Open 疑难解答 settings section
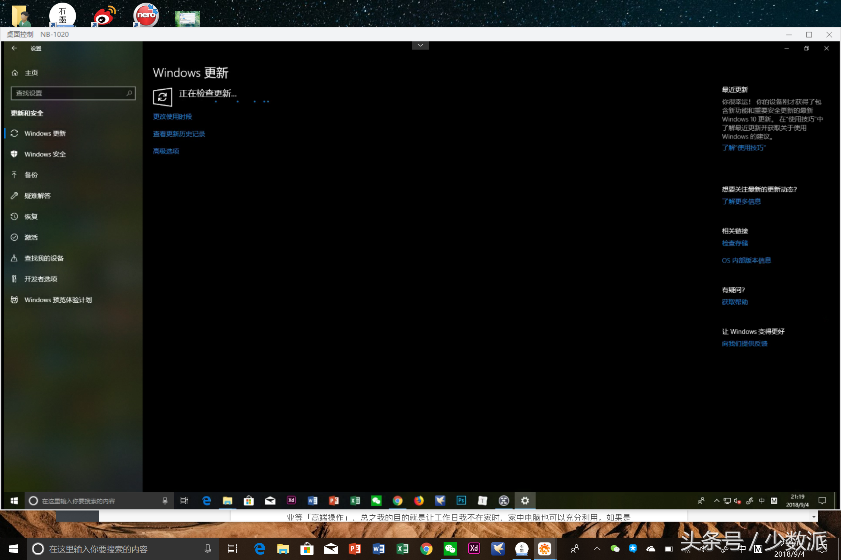Screen dimensions: 841x560 (x=37, y=196)
